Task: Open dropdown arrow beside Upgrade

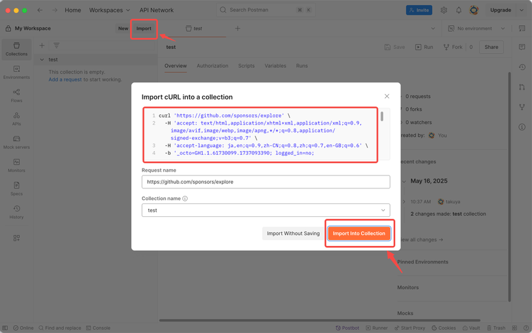Action: click(x=522, y=10)
